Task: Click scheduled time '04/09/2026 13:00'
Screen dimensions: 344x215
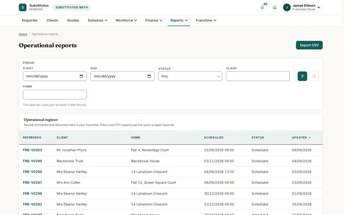Action: (x=219, y=172)
